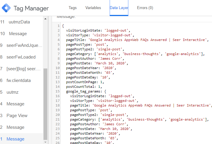This screenshot has height=144, width=212.
Task: Select event 6 fw.clientdata
Action: tap(18, 80)
